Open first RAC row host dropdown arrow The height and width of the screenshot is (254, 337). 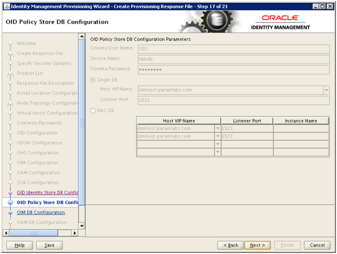[217, 129]
